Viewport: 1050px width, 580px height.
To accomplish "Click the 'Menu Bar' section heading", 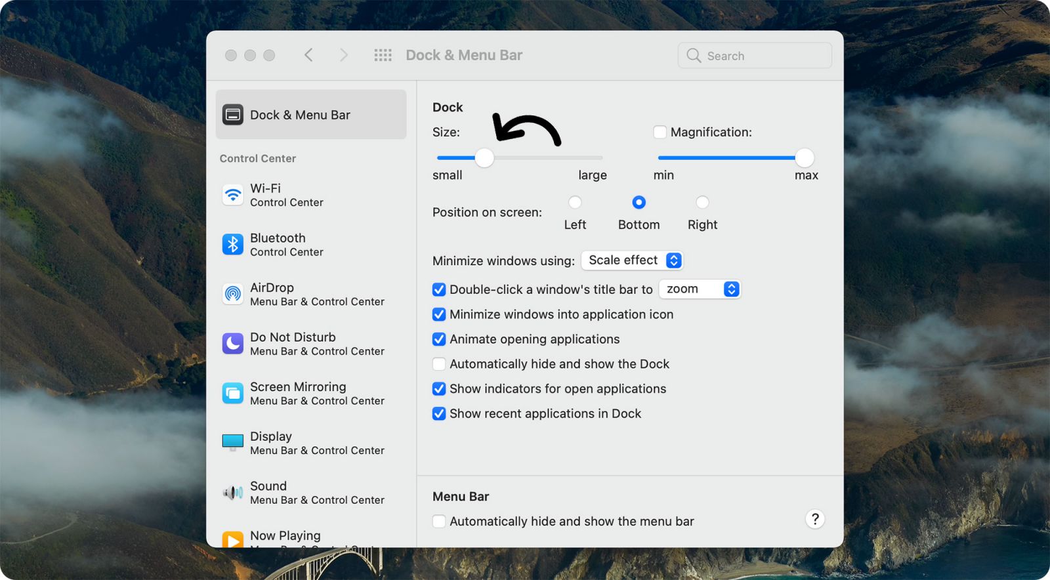I will pos(461,497).
